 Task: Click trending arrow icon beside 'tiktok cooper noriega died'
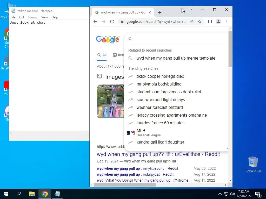[130, 76]
